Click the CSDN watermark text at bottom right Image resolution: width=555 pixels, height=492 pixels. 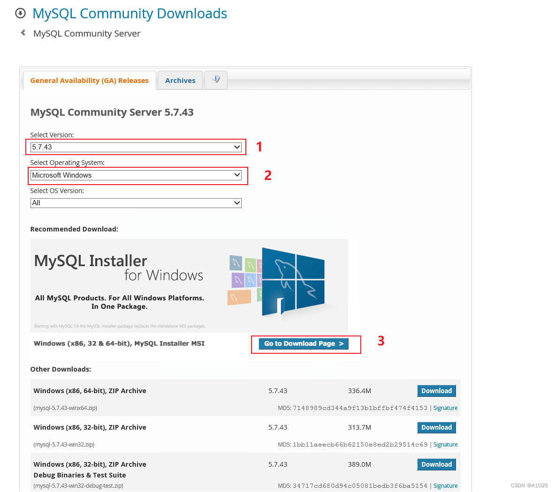[528, 485]
